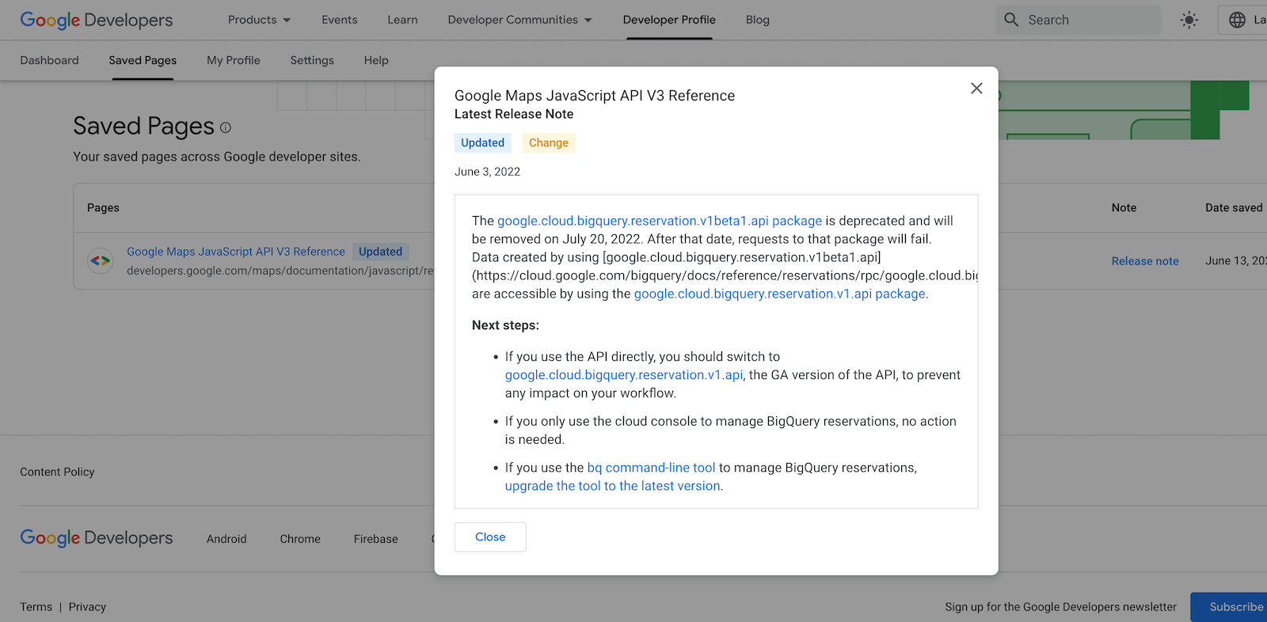Viewport: 1267px width, 622px height.
Task: Click the Google Developers logo in footer
Action: pos(97,538)
